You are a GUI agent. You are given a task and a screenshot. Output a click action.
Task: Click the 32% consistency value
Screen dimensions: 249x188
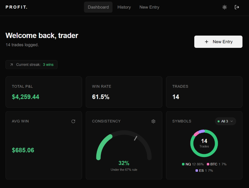[124, 163]
